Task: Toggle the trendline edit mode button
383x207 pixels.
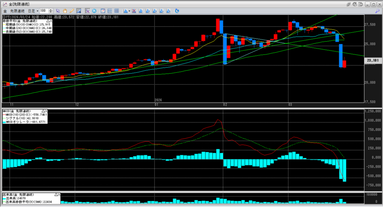Action: pyautogui.click(x=79, y=11)
